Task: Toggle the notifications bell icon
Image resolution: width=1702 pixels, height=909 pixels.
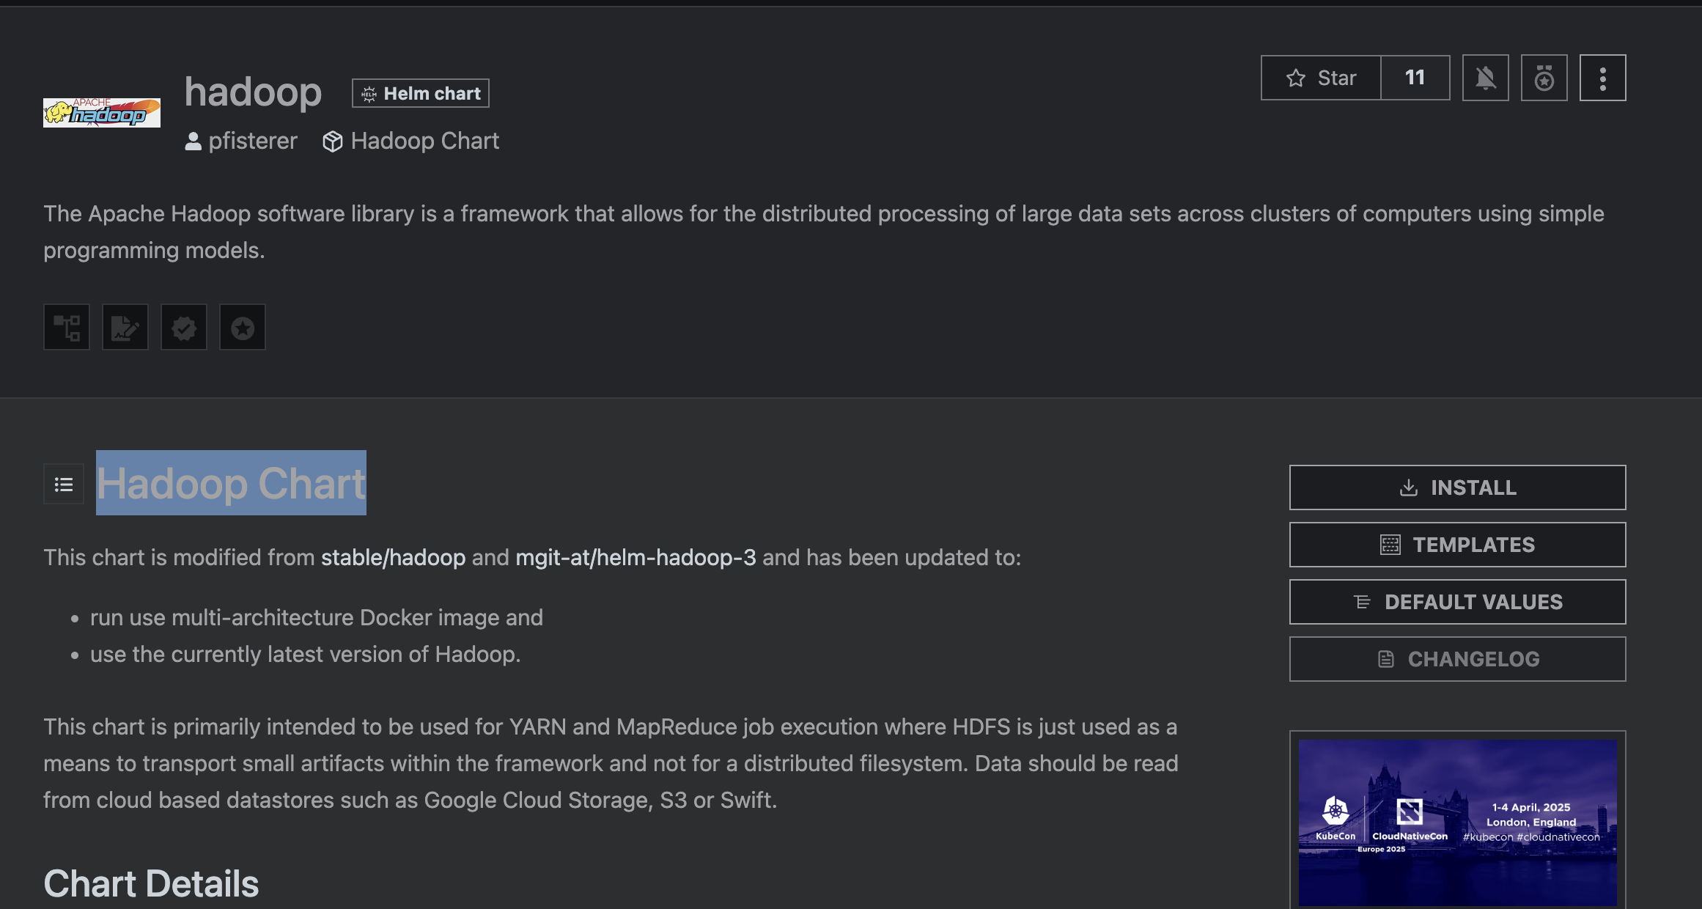Action: click(1485, 78)
